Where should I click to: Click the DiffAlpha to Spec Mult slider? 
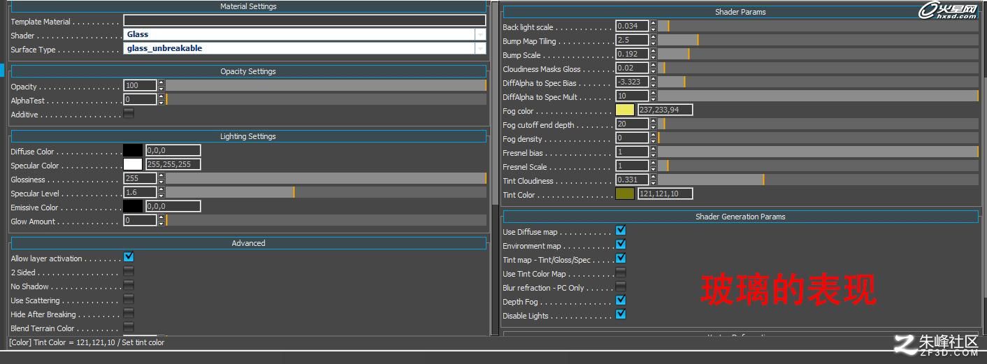coord(818,96)
